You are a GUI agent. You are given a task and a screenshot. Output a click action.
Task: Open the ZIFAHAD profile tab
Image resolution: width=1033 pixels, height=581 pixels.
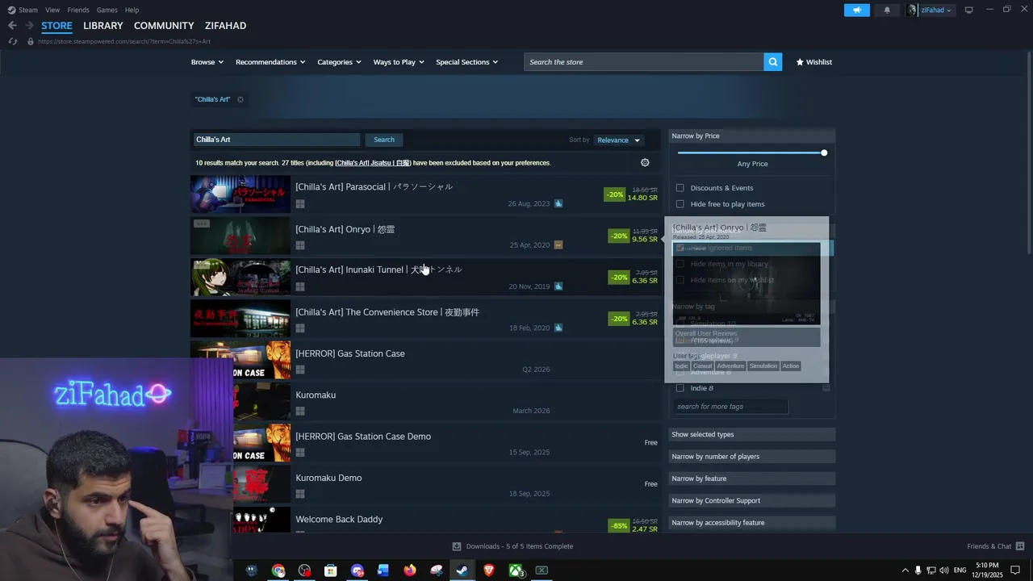click(225, 26)
